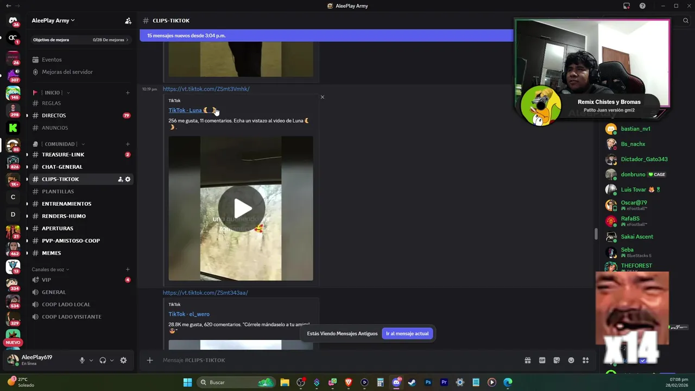Open gift icon in message bar
695x391 pixels.
pos(527,360)
